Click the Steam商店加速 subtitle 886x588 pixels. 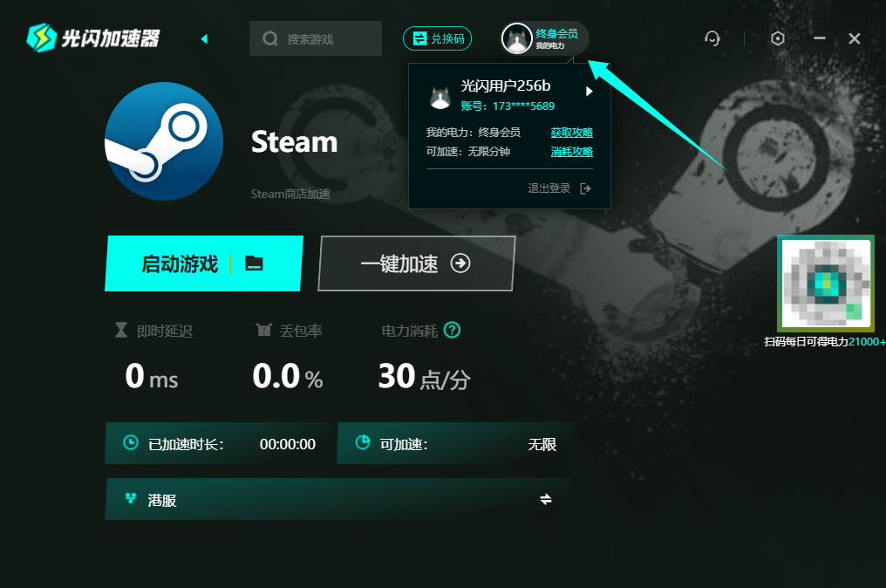290,194
